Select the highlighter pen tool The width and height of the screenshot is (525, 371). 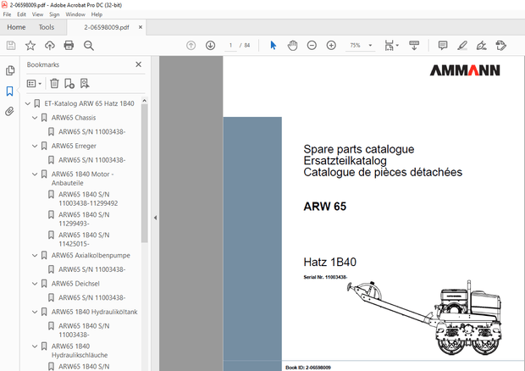tap(462, 45)
